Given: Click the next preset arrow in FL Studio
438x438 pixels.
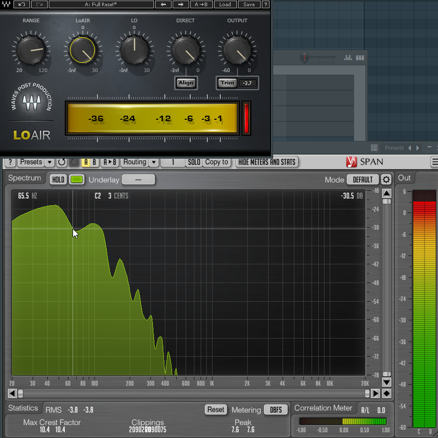Looking at the screenshot, I should (x=418, y=148).
